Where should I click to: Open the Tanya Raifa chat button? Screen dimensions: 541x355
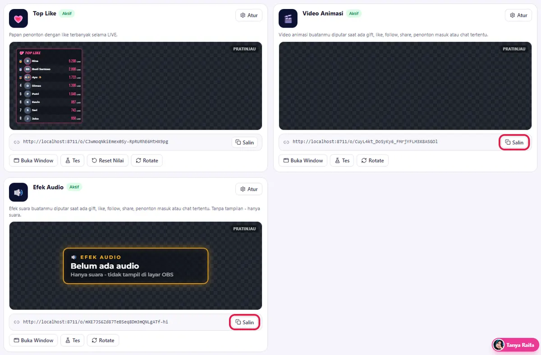515,345
